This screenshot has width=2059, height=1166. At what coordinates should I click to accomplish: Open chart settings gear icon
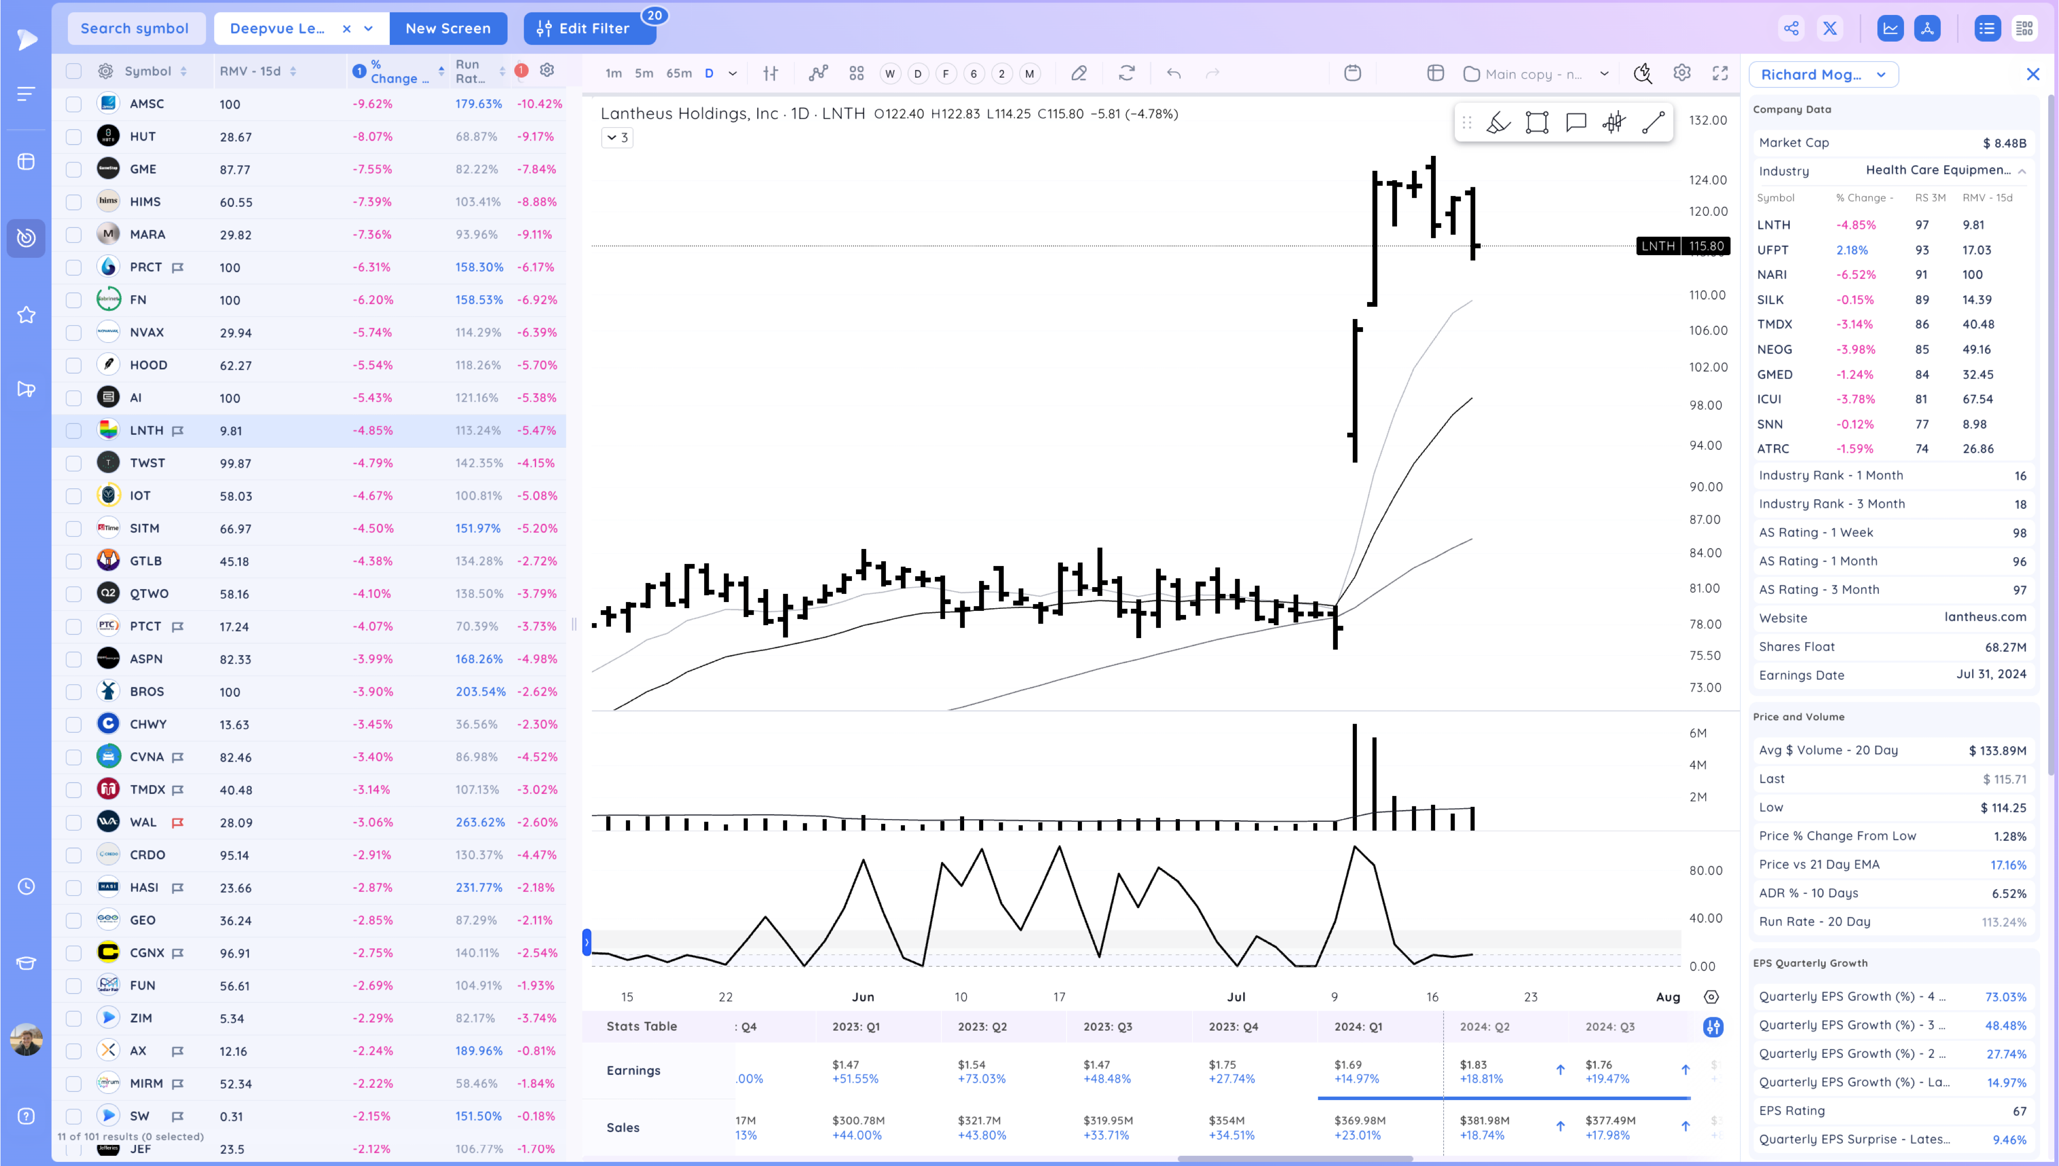(x=1682, y=74)
